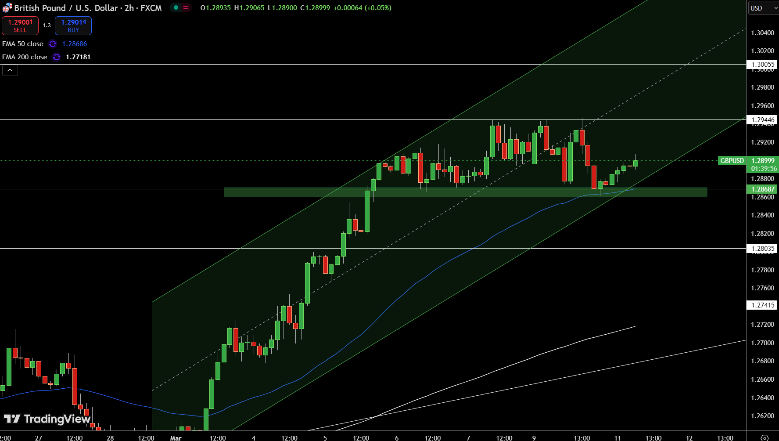The image size is (779, 441).
Task: Click the 11 date label on time axis
Action: tap(617, 438)
